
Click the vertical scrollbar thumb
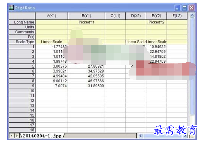click(x=192, y=67)
